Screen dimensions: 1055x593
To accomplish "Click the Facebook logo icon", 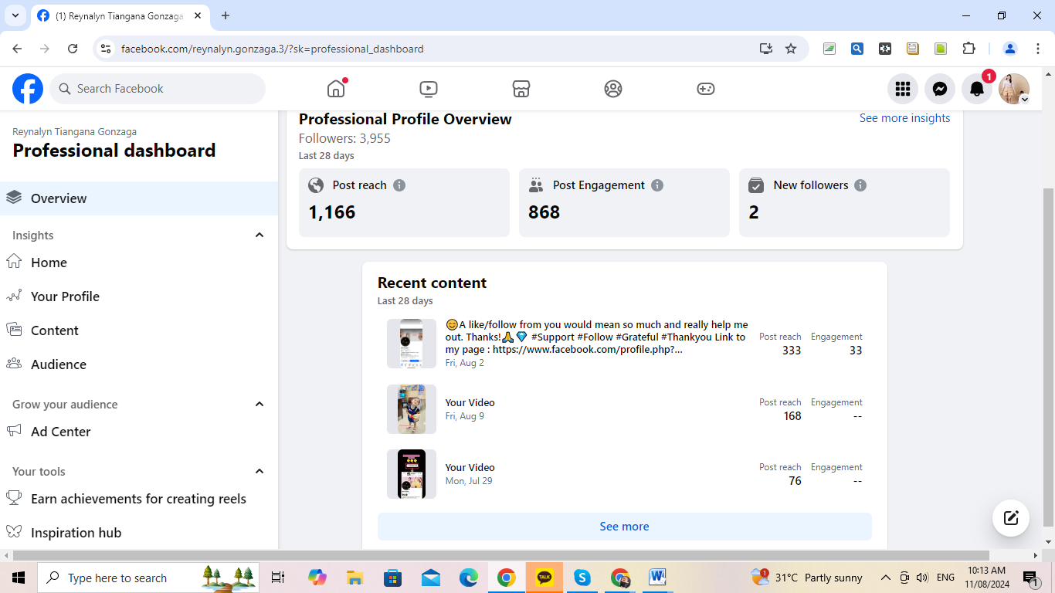I will (28, 89).
